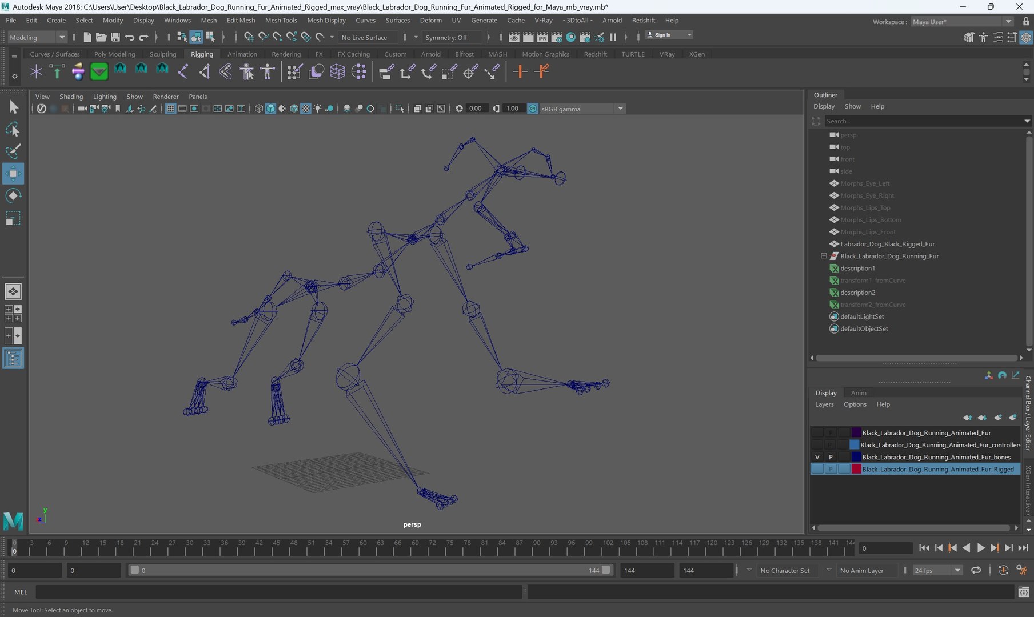1034x617 pixels.
Task: Toggle Use All Lights in viewport
Action: click(x=317, y=109)
